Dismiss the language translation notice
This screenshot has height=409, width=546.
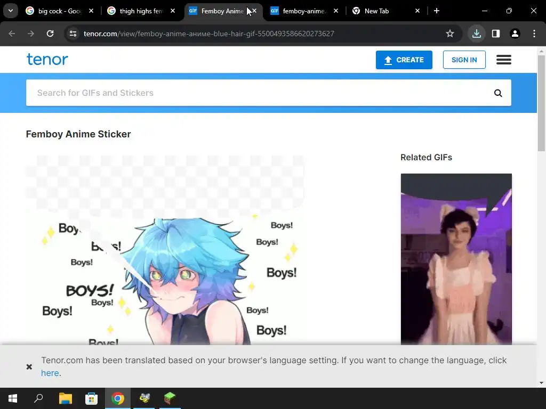pyautogui.click(x=29, y=366)
